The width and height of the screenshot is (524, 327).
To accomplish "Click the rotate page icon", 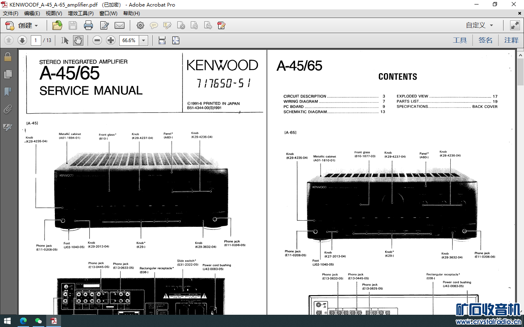I will (194, 25).
